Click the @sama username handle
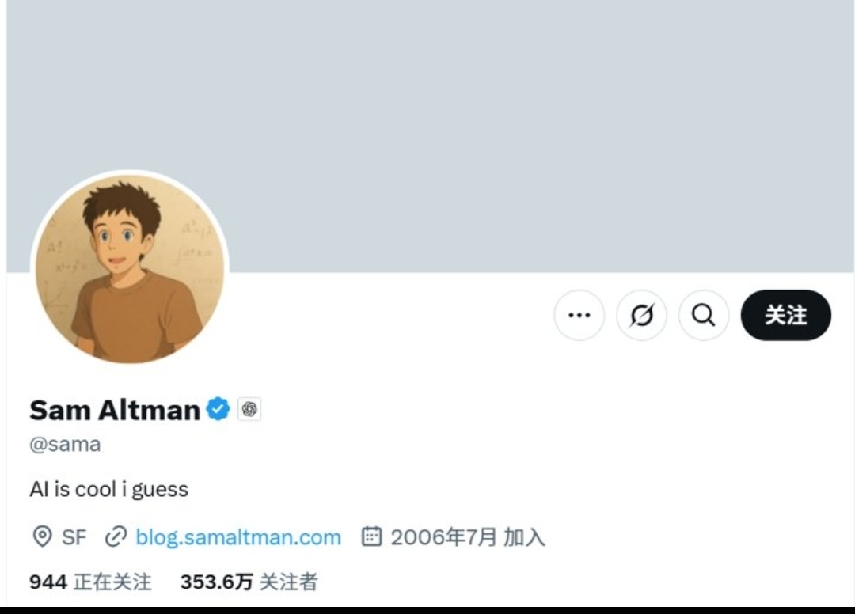 pos(65,444)
